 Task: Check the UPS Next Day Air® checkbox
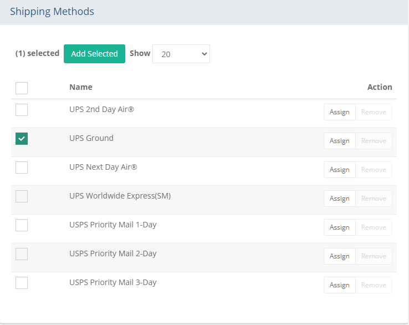[x=22, y=167]
